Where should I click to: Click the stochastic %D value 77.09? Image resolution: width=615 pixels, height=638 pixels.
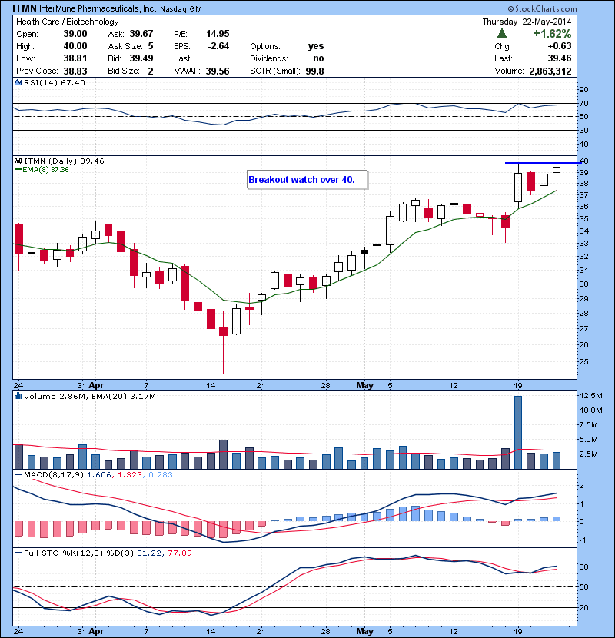pos(179,553)
